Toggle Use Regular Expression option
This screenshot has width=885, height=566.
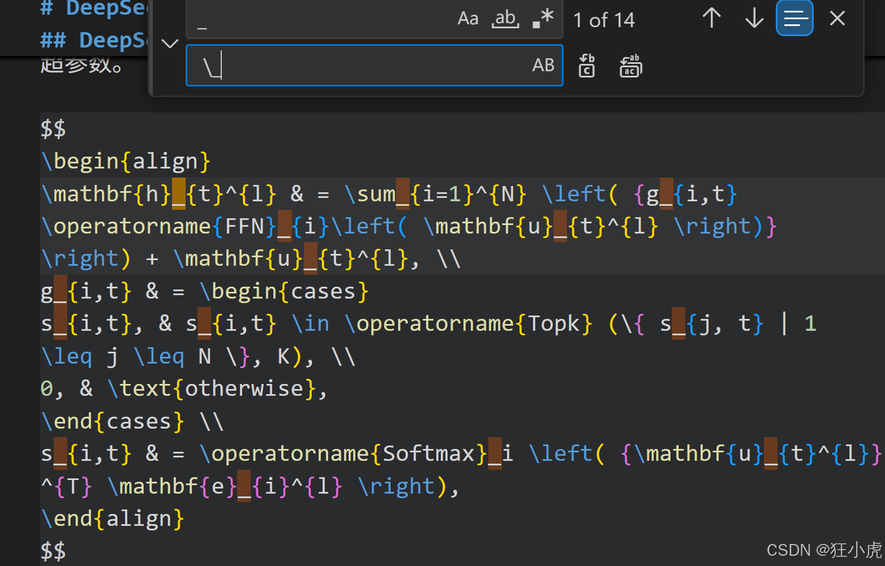click(543, 19)
